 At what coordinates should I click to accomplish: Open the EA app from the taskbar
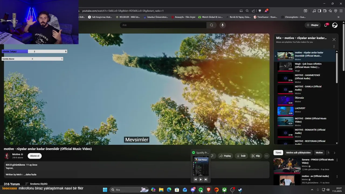pos(216,190)
